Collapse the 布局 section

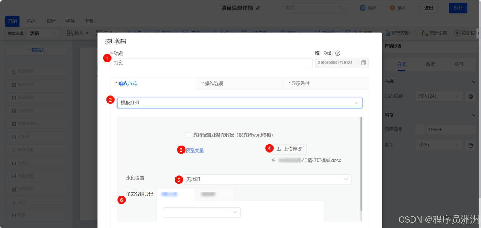pos(473,82)
